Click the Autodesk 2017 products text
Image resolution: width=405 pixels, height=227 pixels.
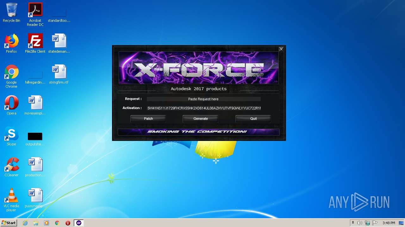tap(199, 89)
